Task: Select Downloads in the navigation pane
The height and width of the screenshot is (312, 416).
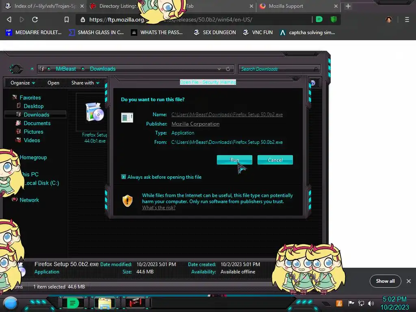Action: pyautogui.click(x=35, y=115)
